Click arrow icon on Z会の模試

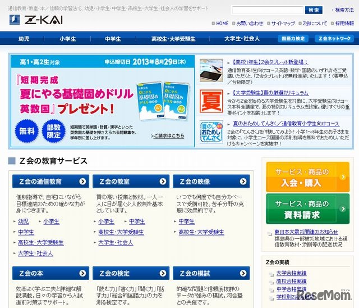[243, 273]
